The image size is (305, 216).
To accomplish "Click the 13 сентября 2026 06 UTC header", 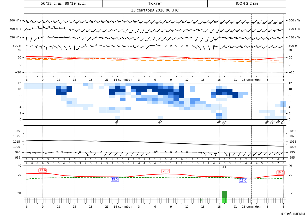I will coord(155,10).
